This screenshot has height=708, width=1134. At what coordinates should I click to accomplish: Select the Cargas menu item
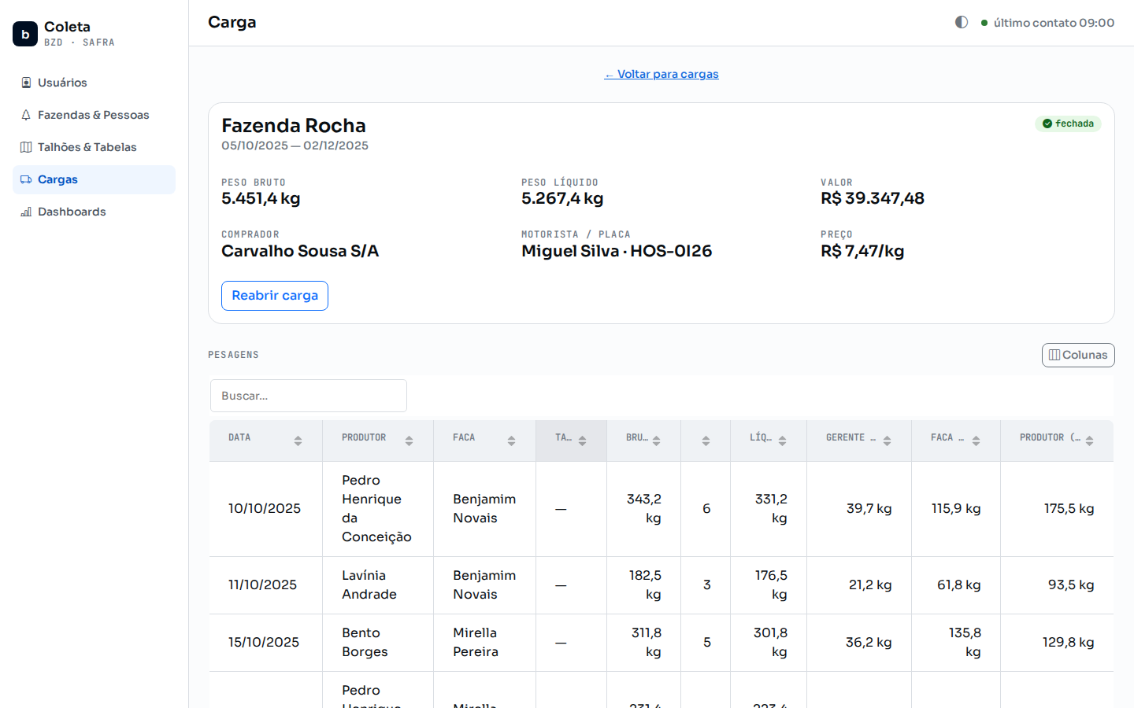click(x=94, y=179)
